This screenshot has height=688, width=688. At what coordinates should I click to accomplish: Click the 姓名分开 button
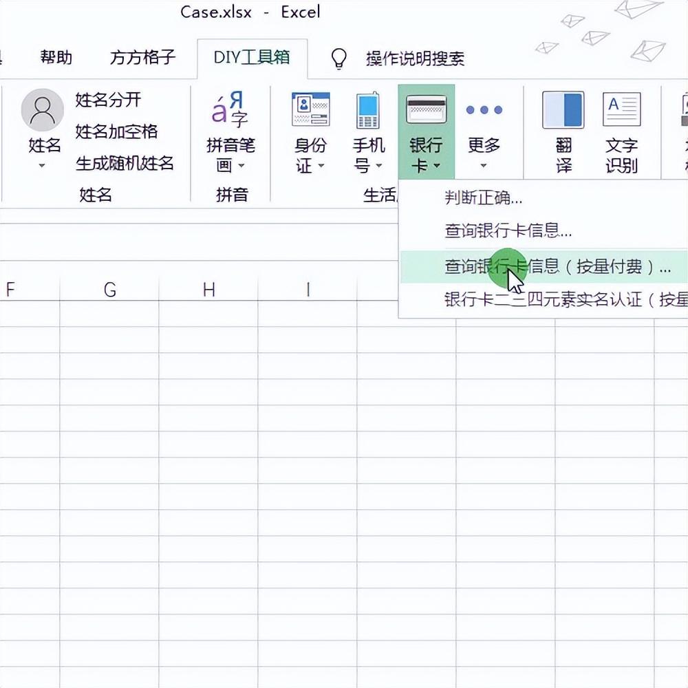[108, 100]
